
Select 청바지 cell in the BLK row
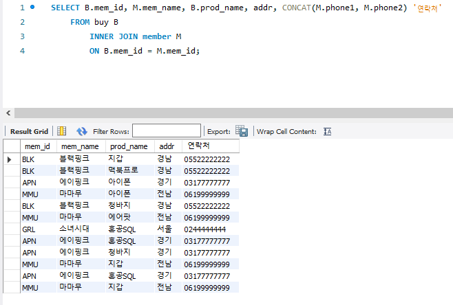click(129, 205)
